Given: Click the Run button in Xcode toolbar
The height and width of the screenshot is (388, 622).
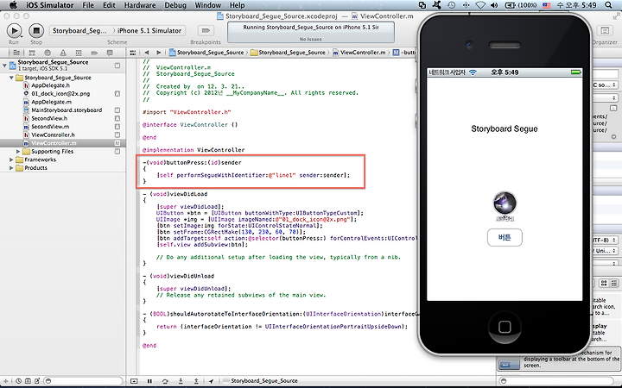Looking at the screenshot, I should coord(14,30).
